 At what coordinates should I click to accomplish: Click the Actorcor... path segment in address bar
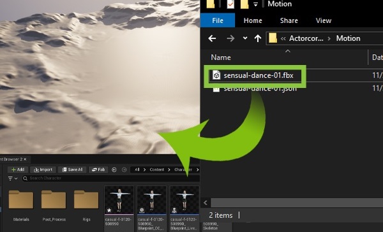click(306, 38)
